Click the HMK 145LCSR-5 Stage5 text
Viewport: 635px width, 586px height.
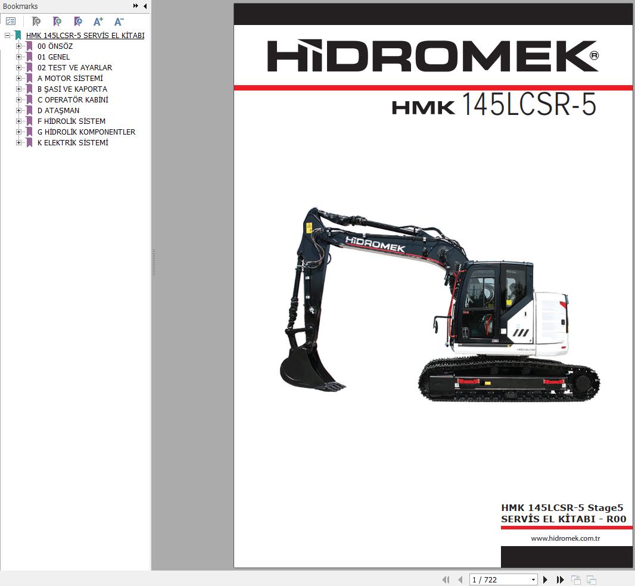pos(562,507)
